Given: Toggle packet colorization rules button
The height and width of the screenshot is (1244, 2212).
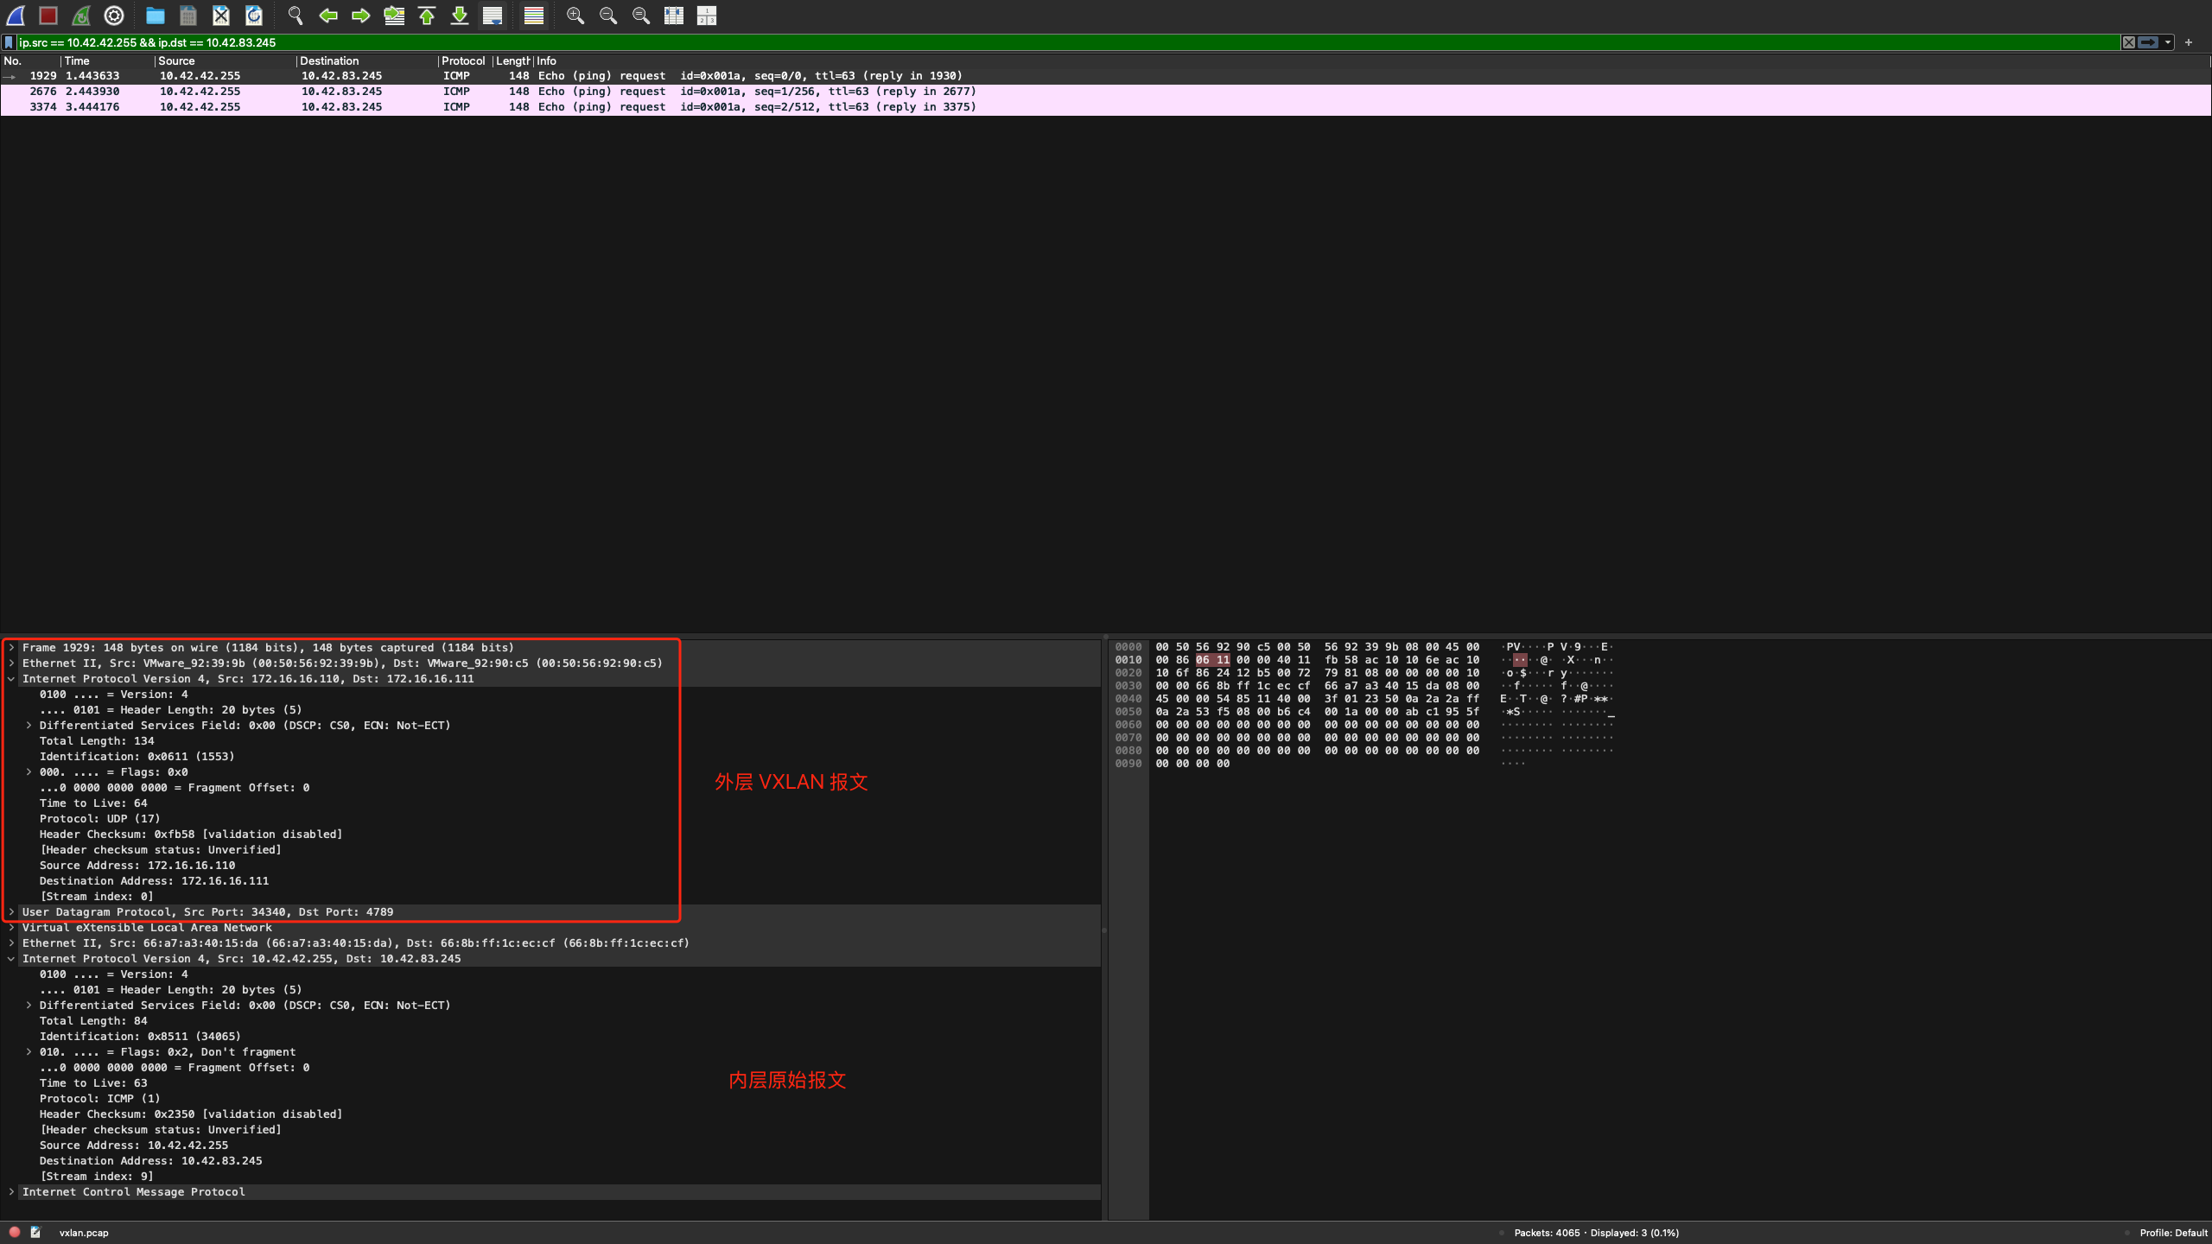Looking at the screenshot, I should click(534, 16).
